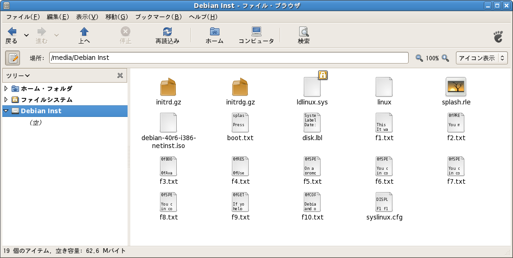Select the f6.txt file icon

coord(384,166)
